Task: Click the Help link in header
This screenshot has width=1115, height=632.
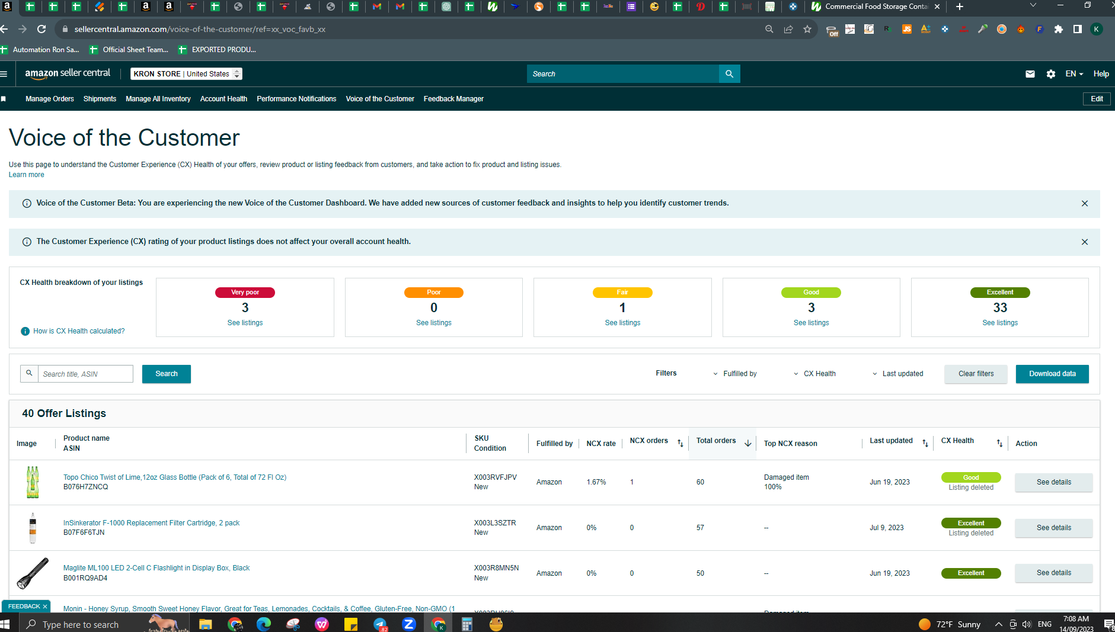Action: click(1101, 74)
